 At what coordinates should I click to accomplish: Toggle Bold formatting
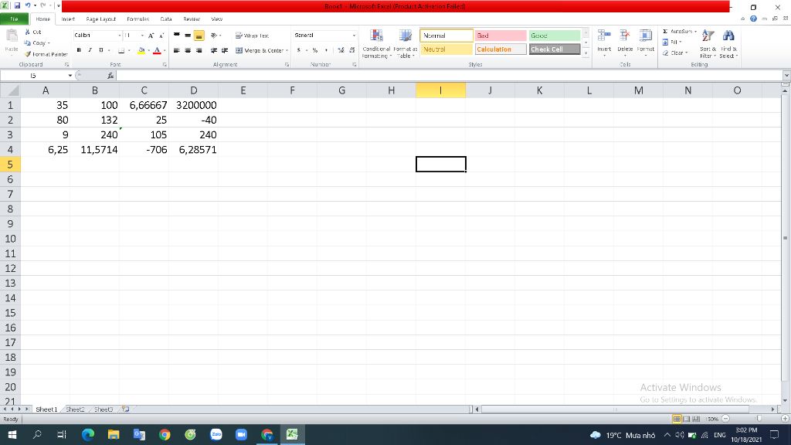(x=79, y=50)
